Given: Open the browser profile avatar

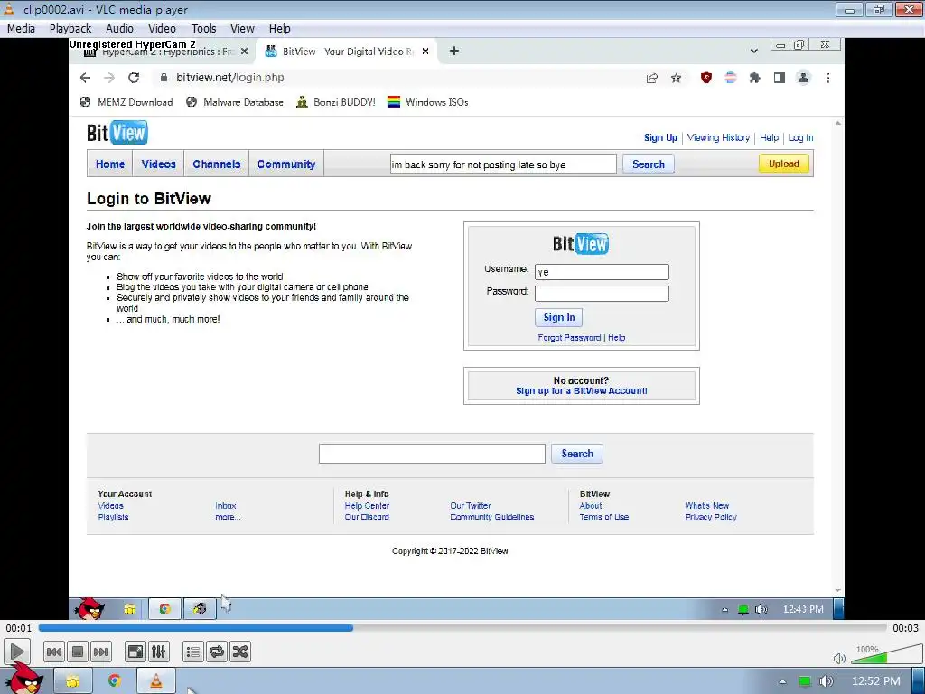Looking at the screenshot, I should pyautogui.click(x=803, y=78).
